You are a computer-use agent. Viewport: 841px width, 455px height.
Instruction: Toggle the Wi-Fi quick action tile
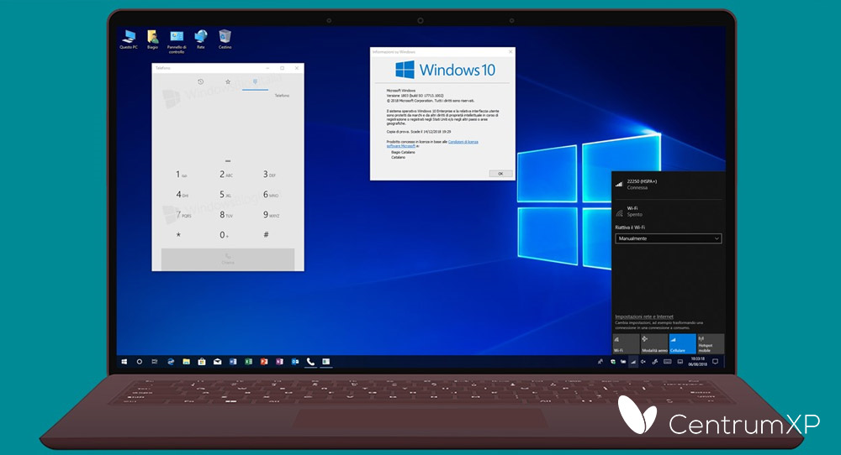[626, 343]
